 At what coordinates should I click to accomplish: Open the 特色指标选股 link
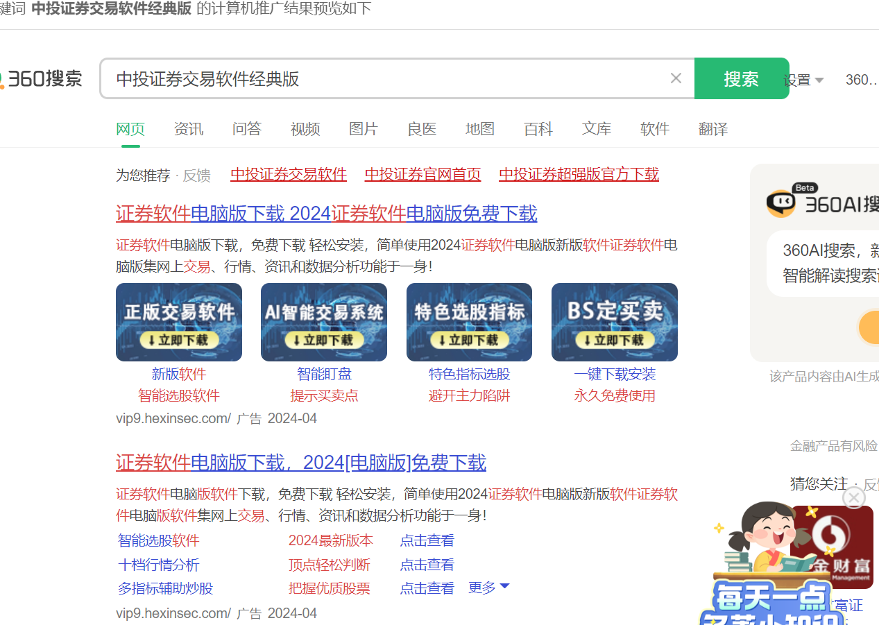(469, 374)
